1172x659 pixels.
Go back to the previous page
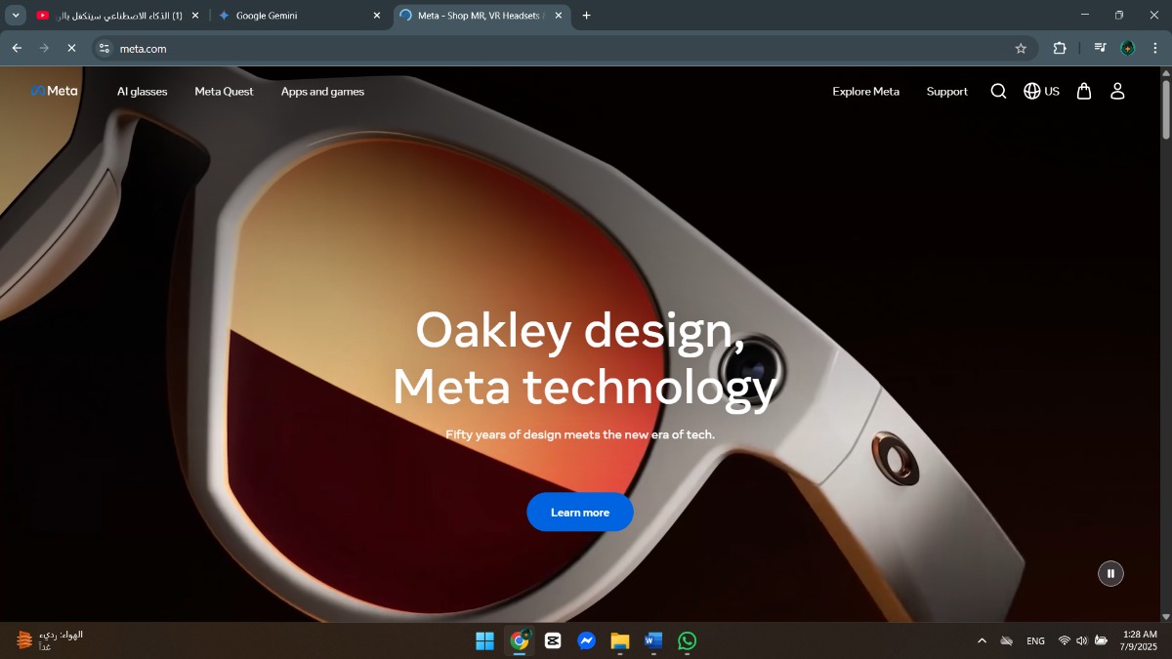17,48
